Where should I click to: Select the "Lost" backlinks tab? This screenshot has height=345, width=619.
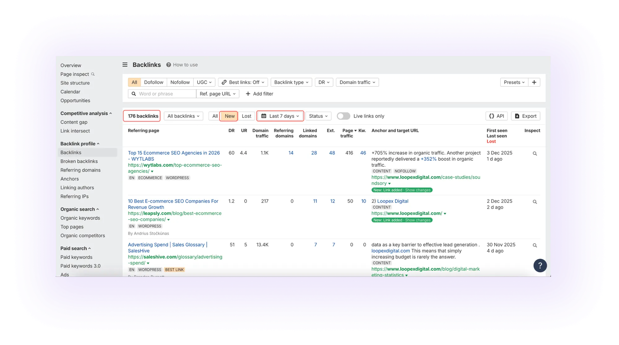246,116
